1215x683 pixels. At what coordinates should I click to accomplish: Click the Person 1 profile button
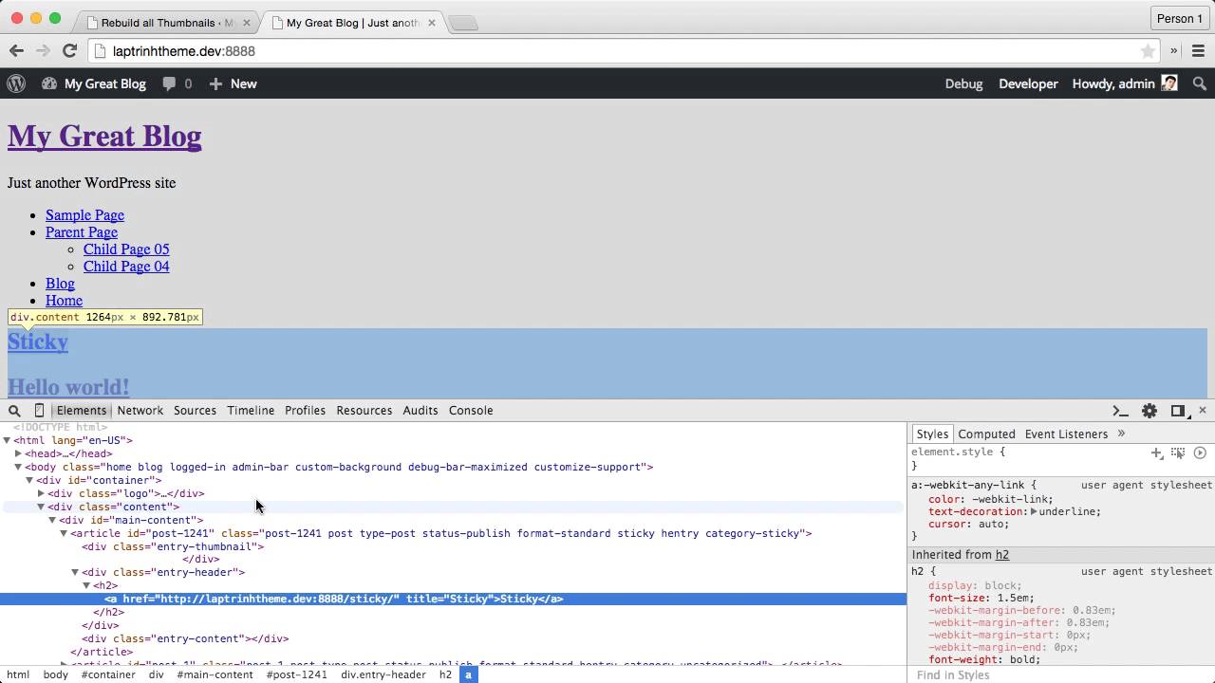[1179, 18]
